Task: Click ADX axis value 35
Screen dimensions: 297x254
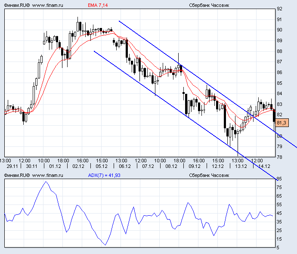Action: pyautogui.click(x=279, y=222)
